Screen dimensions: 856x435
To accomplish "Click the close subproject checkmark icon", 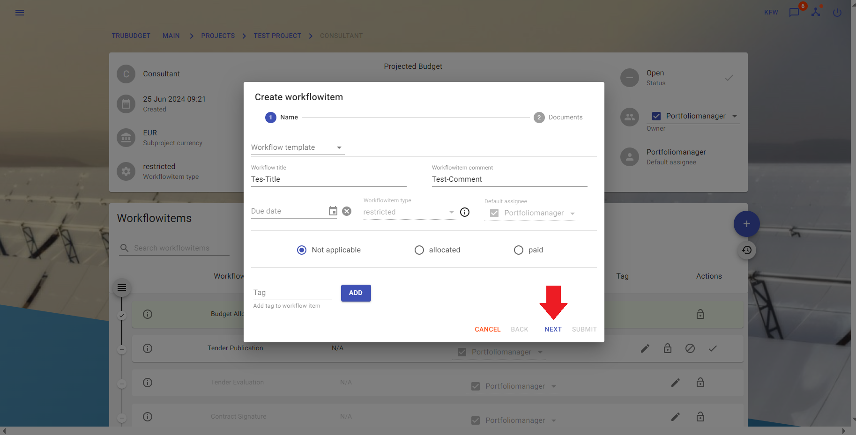I will [729, 78].
